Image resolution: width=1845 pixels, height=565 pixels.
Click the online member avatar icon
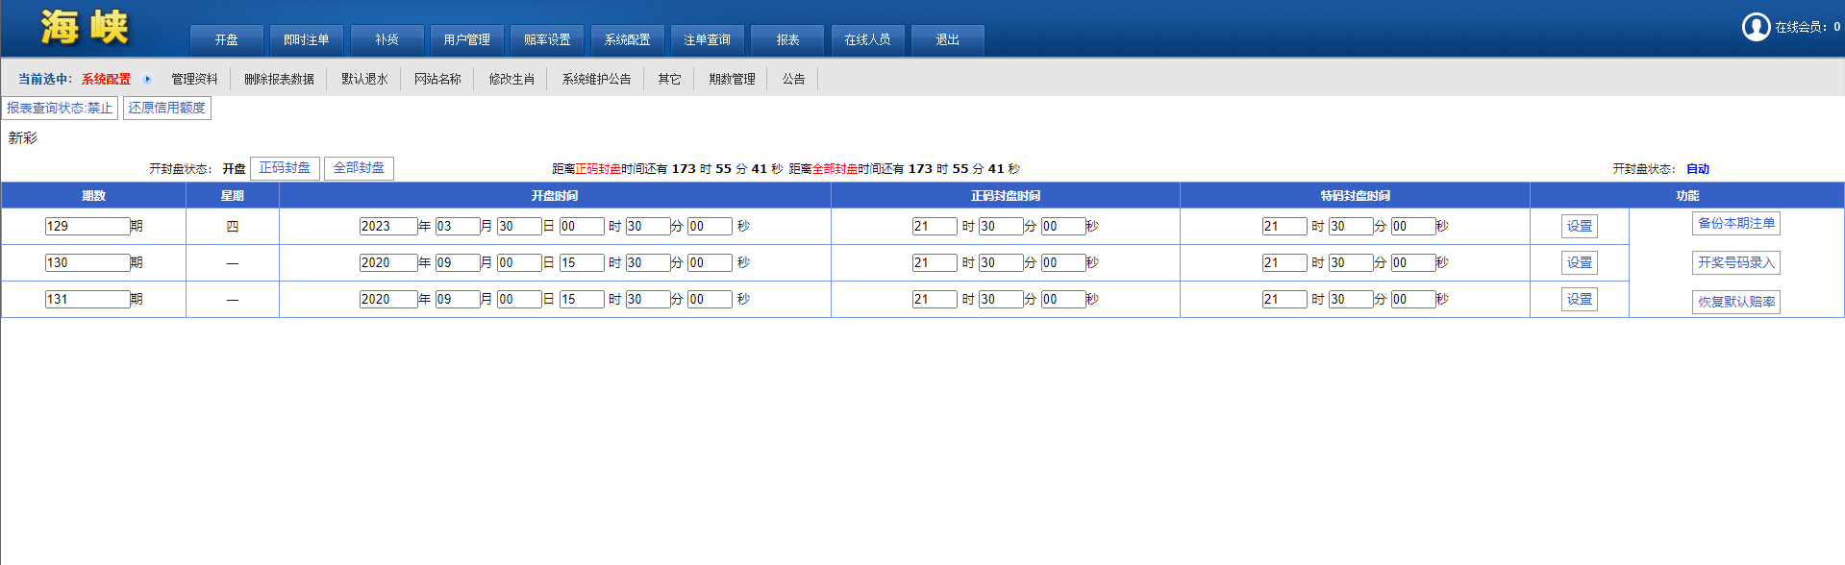pyautogui.click(x=1756, y=27)
